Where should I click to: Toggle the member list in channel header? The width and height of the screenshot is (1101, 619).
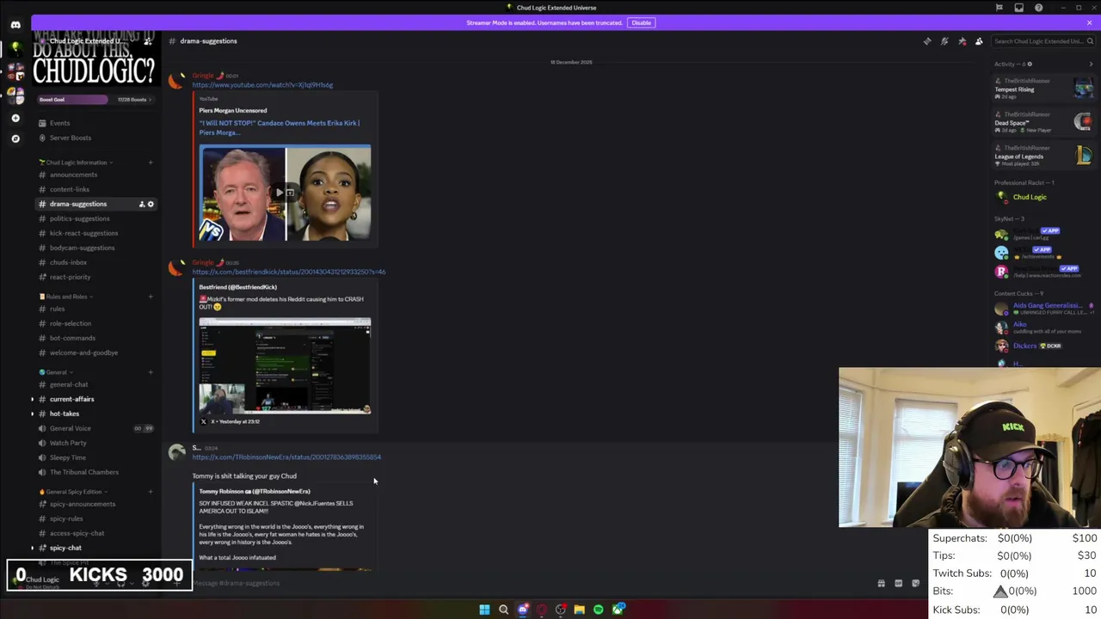click(x=979, y=41)
